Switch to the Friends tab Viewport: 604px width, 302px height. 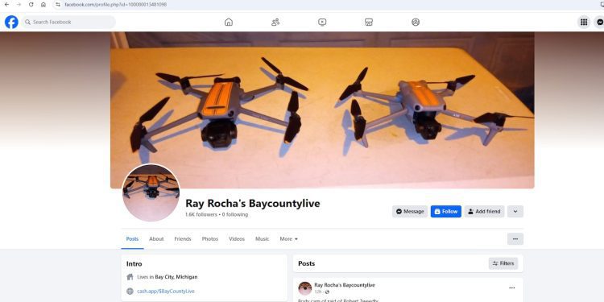pyautogui.click(x=183, y=239)
